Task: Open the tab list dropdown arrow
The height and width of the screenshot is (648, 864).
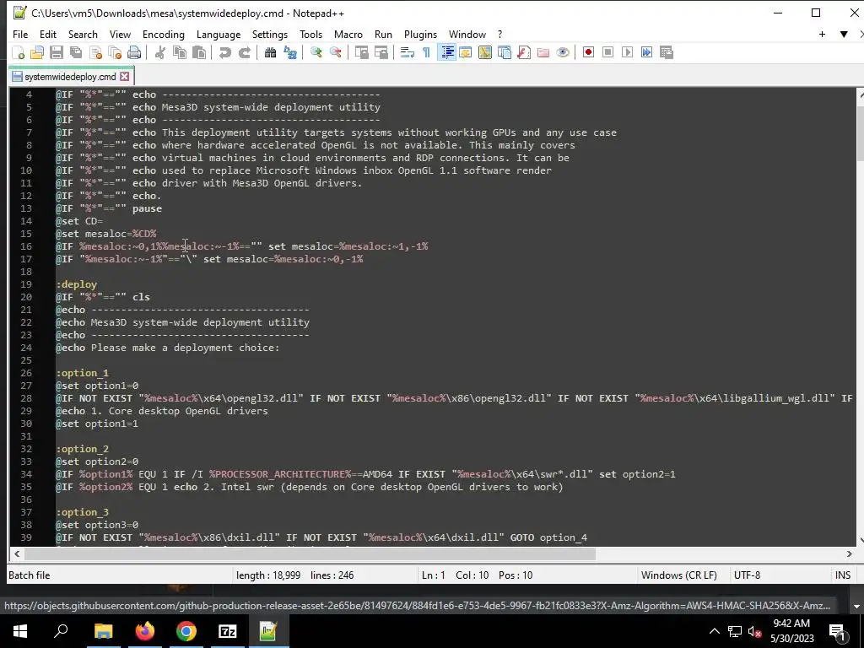Action: [x=844, y=34]
